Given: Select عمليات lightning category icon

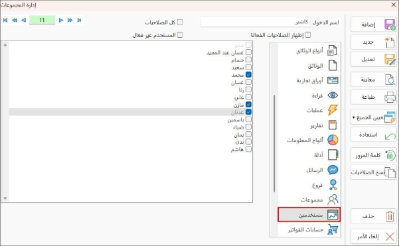Looking at the screenshot, I should tap(333, 110).
